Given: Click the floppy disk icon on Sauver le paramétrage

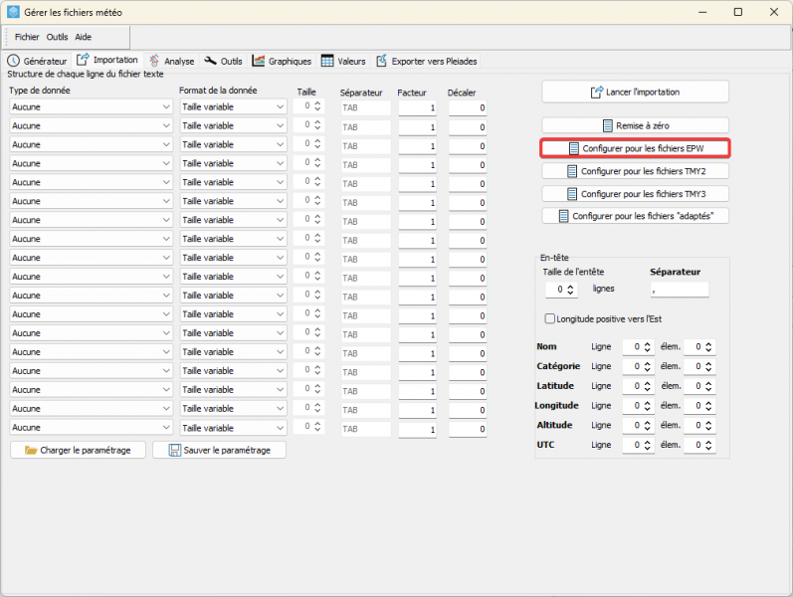Looking at the screenshot, I should (x=175, y=451).
